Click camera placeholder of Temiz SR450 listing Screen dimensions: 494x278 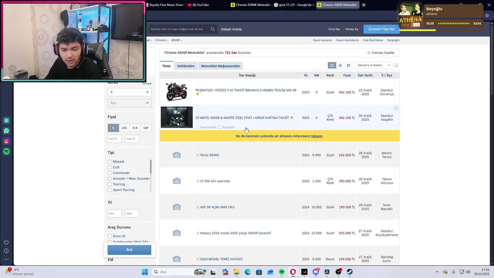click(x=177, y=155)
